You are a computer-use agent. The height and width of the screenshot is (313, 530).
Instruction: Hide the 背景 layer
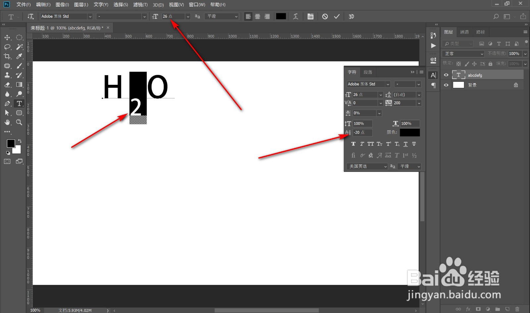click(x=446, y=85)
